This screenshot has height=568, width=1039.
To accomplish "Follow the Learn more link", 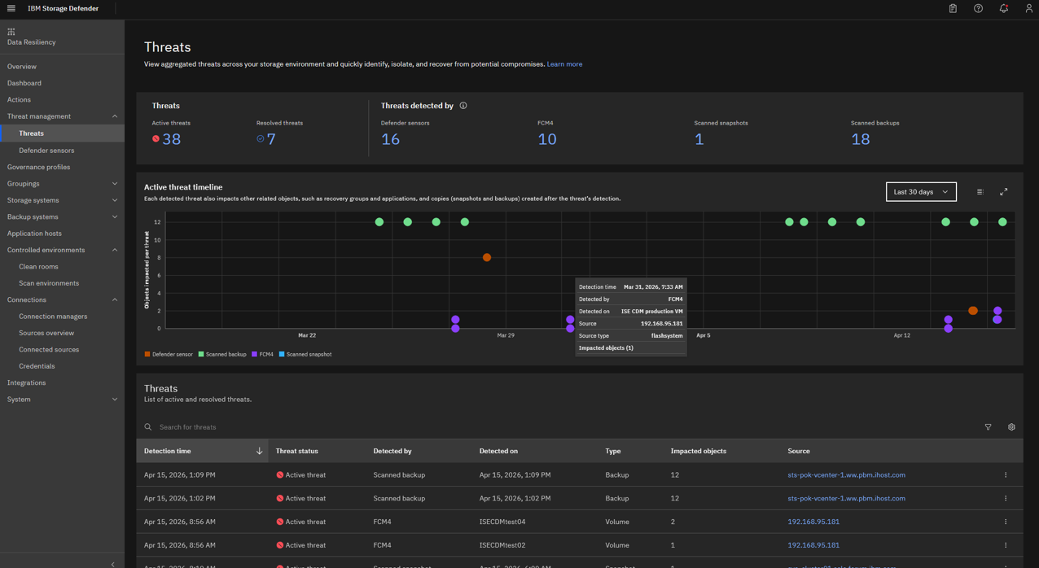I will pos(564,64).
